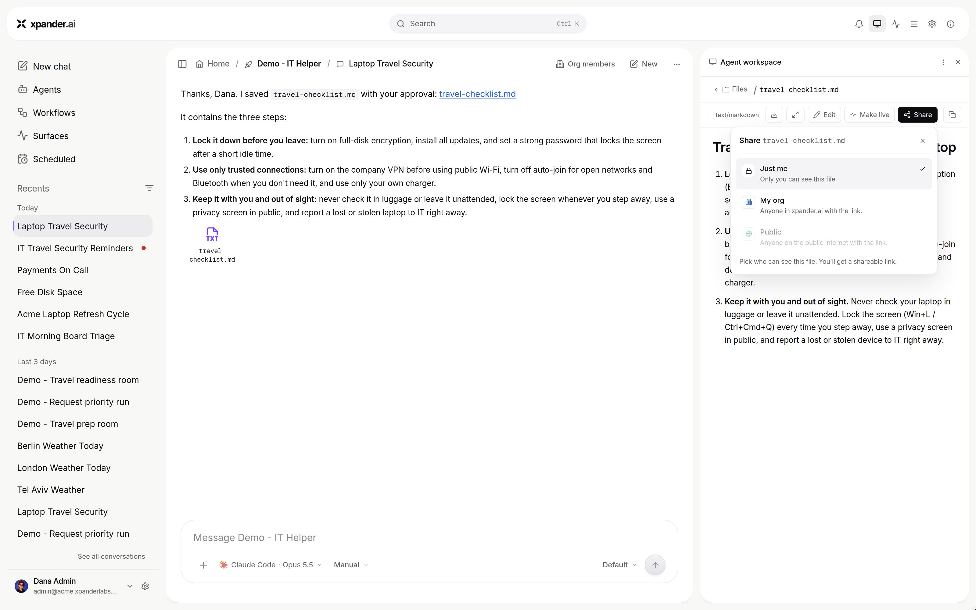This screenshot has width=976, height=610.
Task: Send message arrow button
Action: tap(655, 565)
